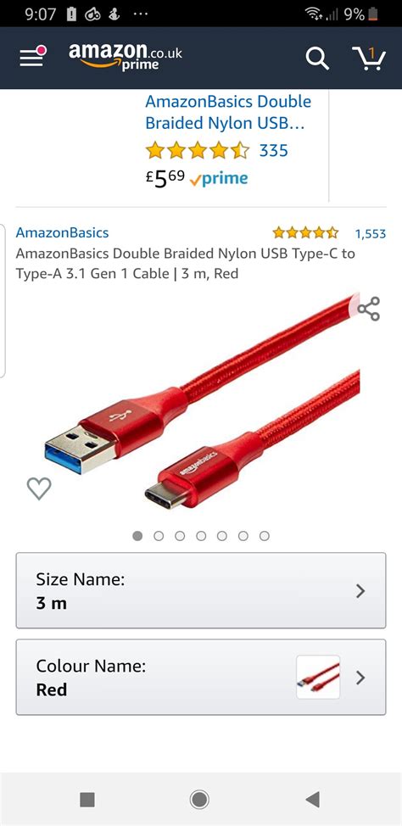Tap Android recent apps square button
402x826 pixels.
coord(87,800)
